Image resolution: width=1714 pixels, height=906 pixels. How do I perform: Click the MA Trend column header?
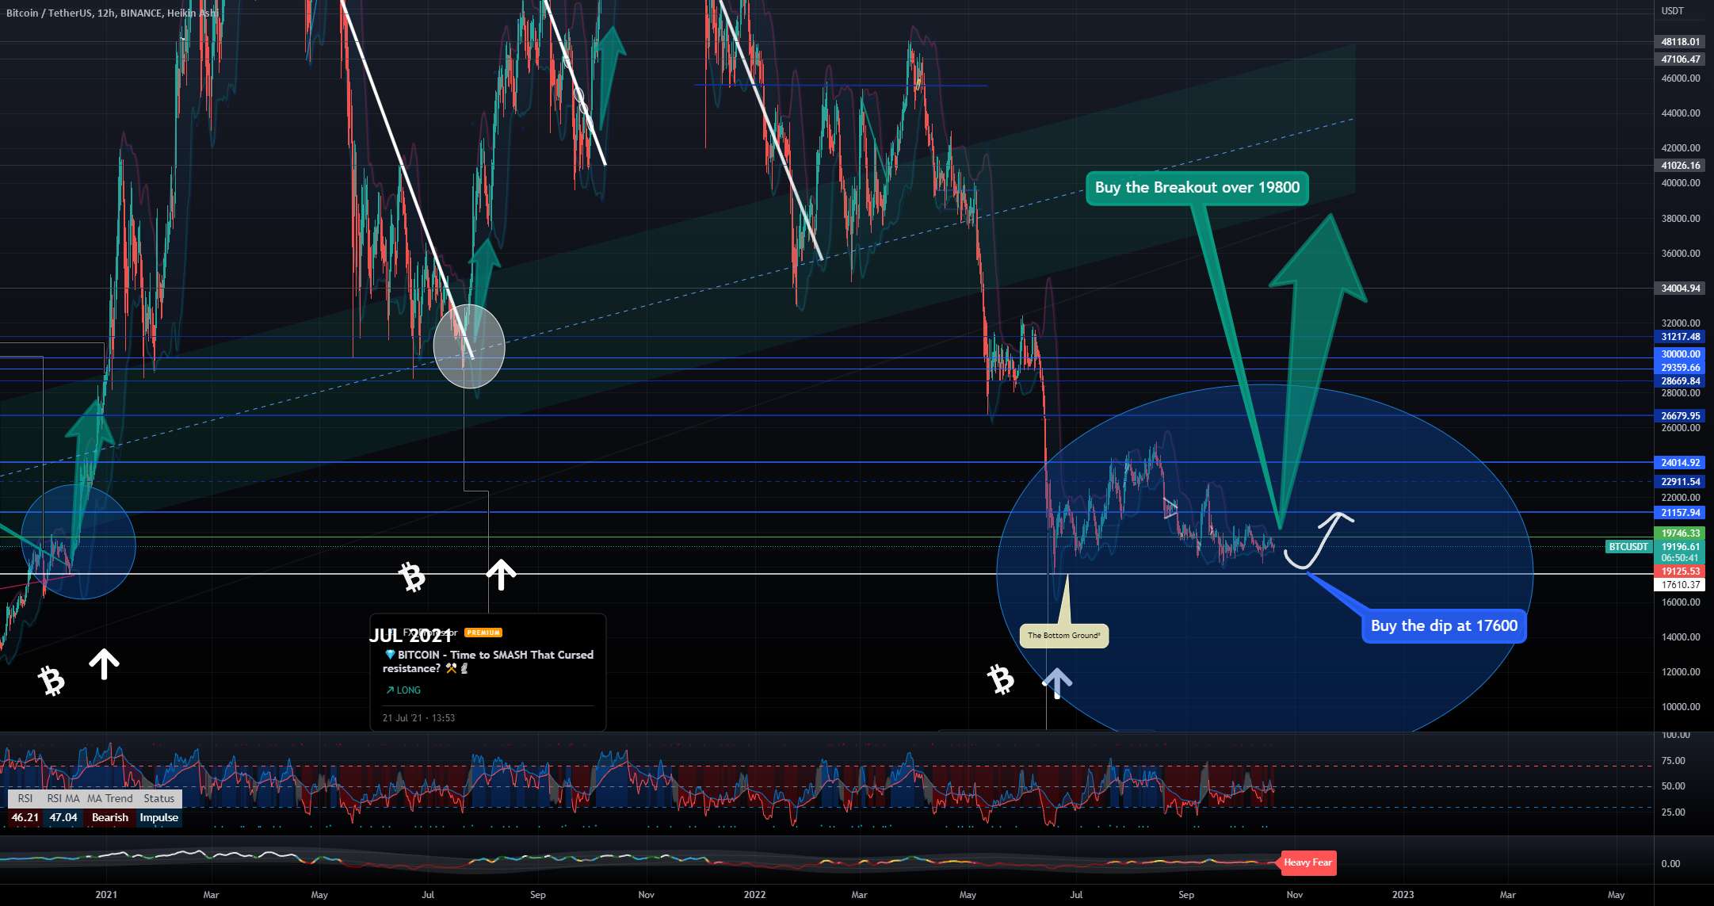pyautogui.click(x=110, y=799)
